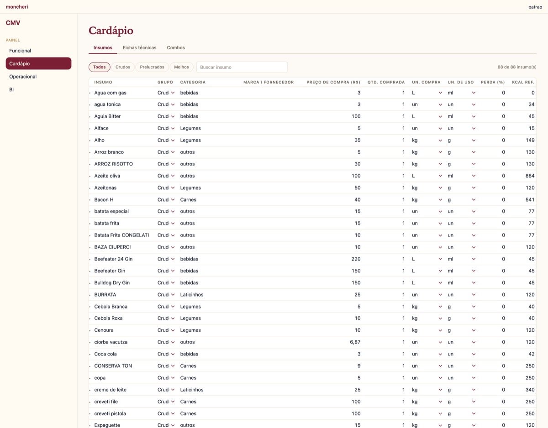Click the moncheri logo link

(17, 7)
